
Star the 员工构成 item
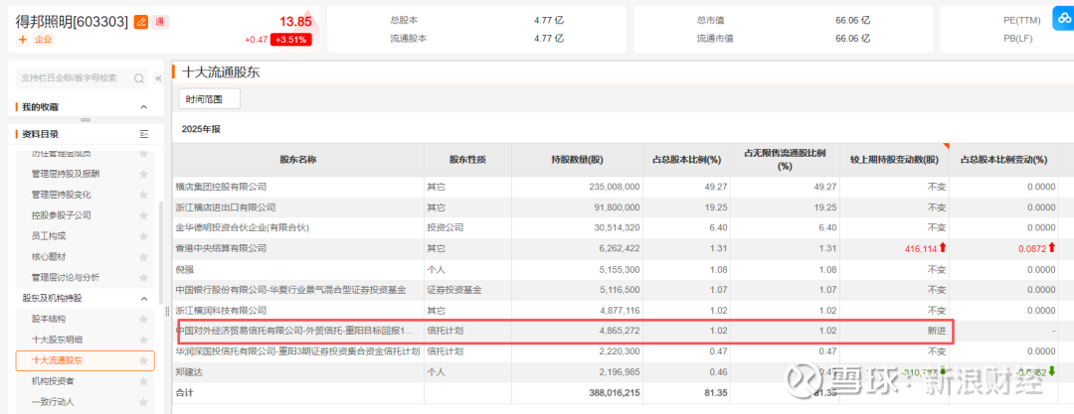(143, 236)
